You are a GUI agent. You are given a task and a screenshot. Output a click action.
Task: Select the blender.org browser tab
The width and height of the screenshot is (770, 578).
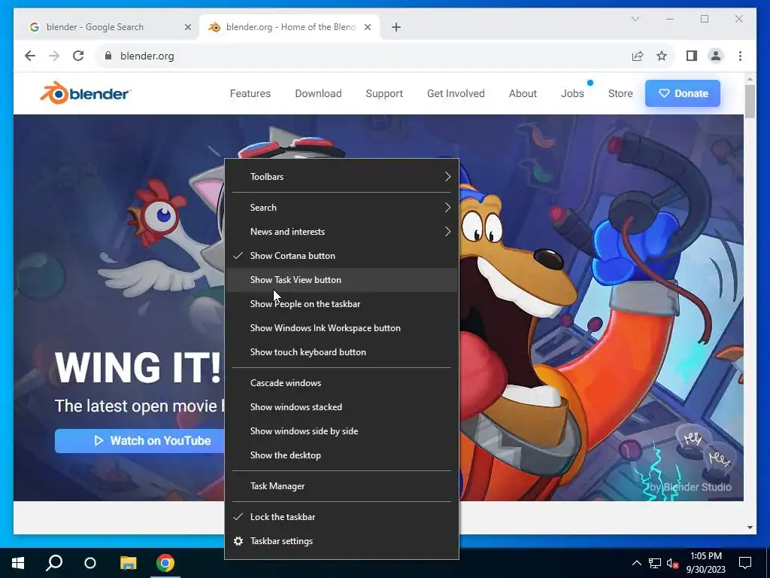pos(290,27)
